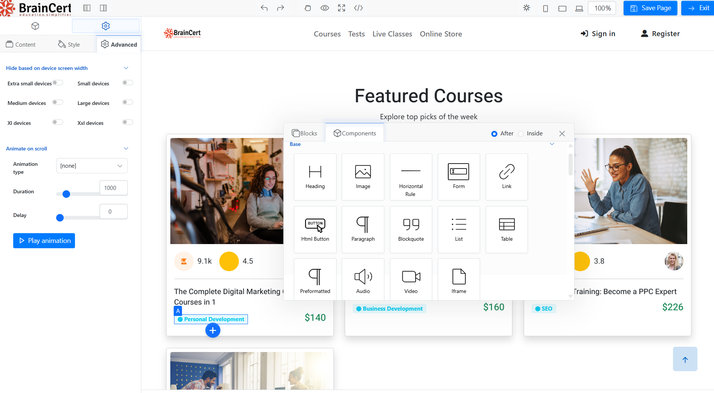Screen dimensions: 714x393
Task: Open the Animation type dropdown
Action: coord(92,165)
